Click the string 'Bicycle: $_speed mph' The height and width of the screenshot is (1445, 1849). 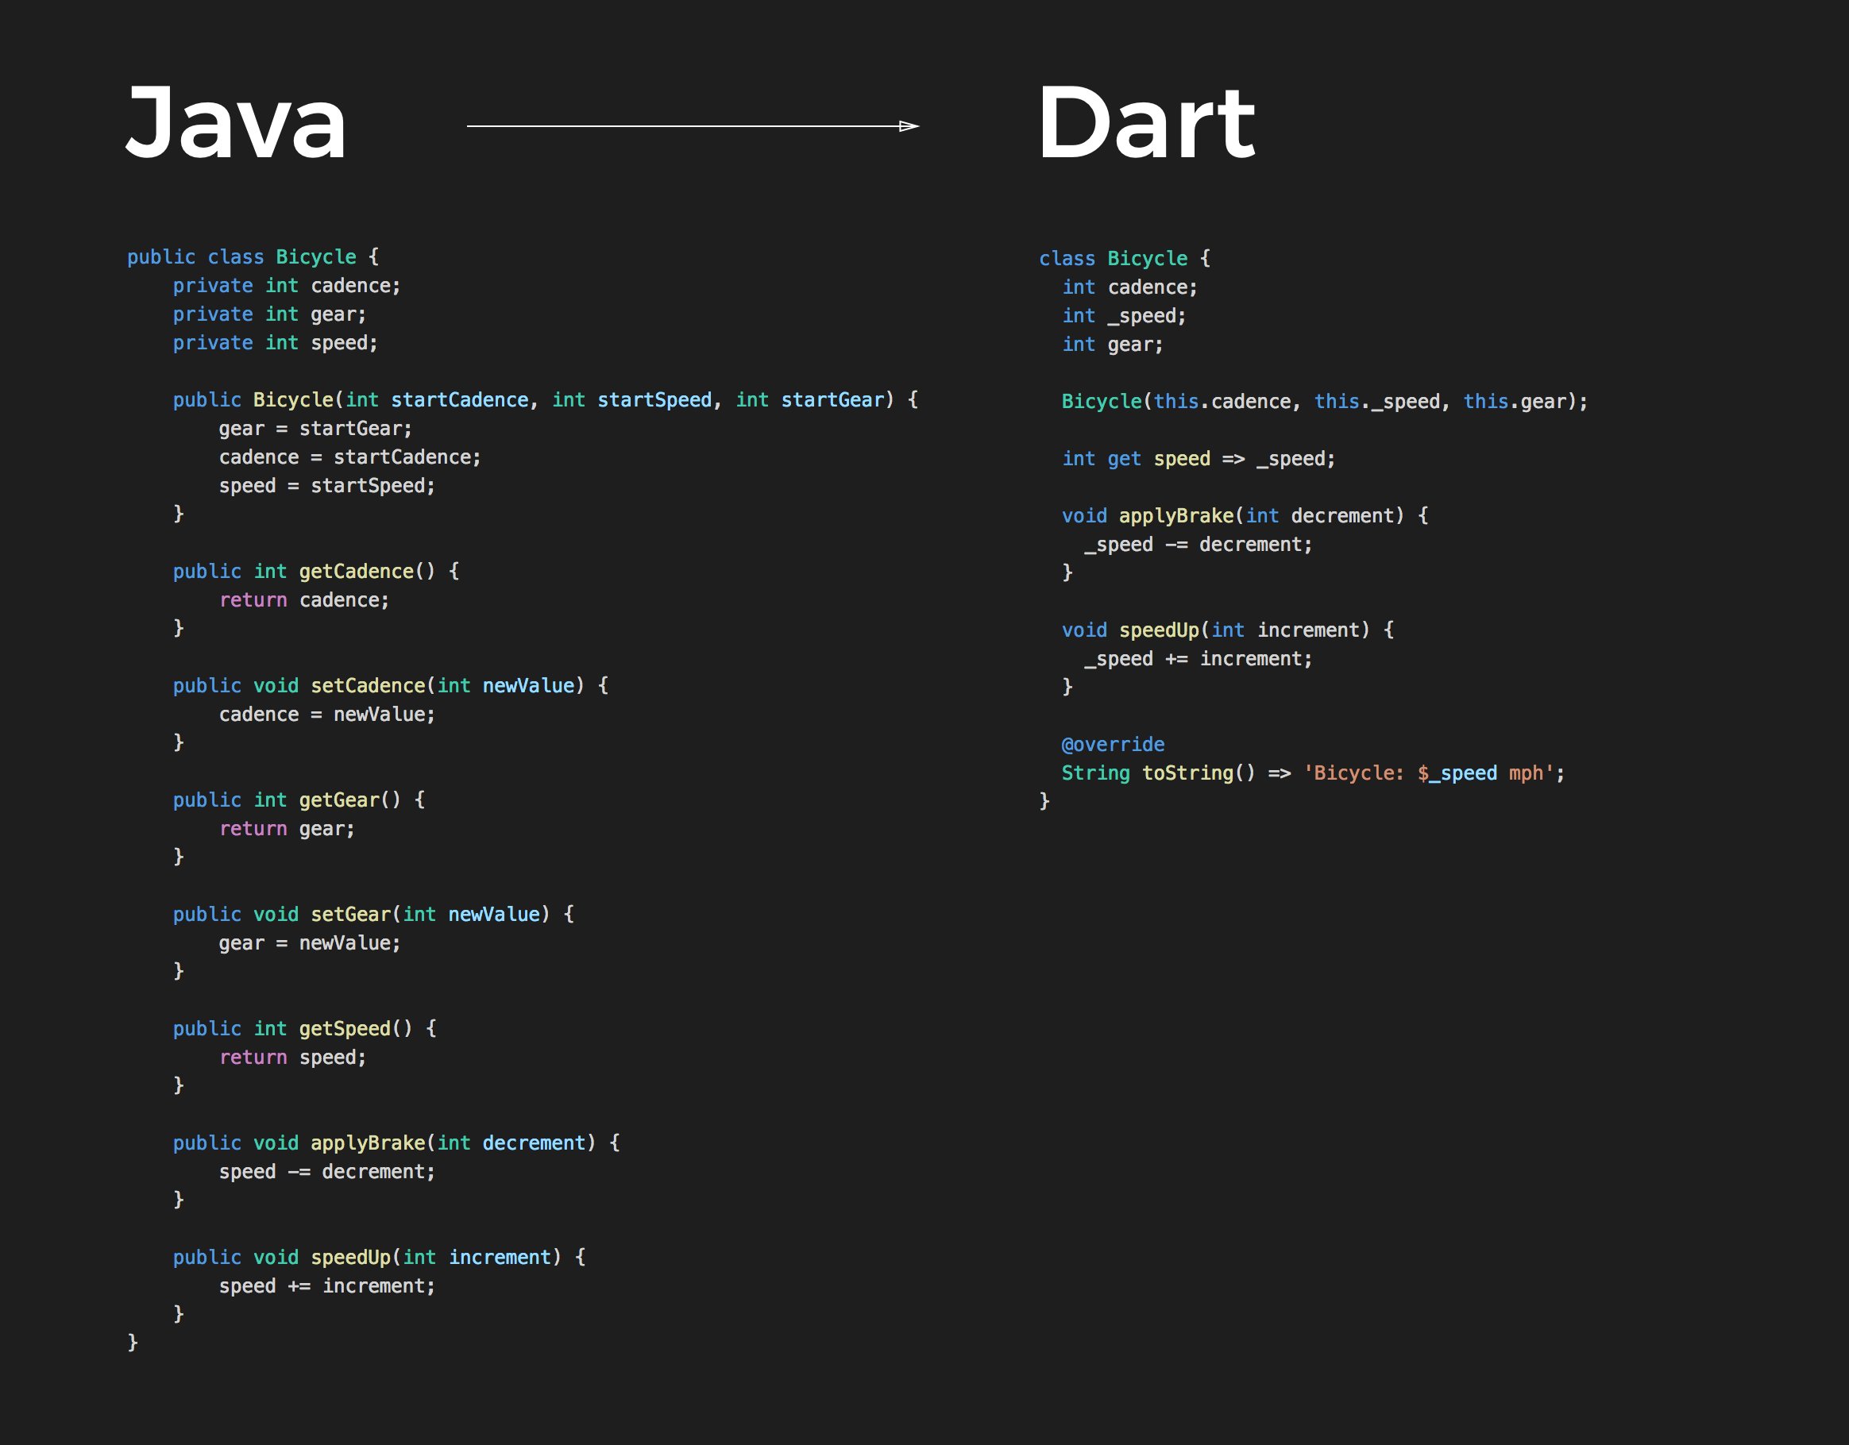pyautogui.click(x=1430, y=772)
